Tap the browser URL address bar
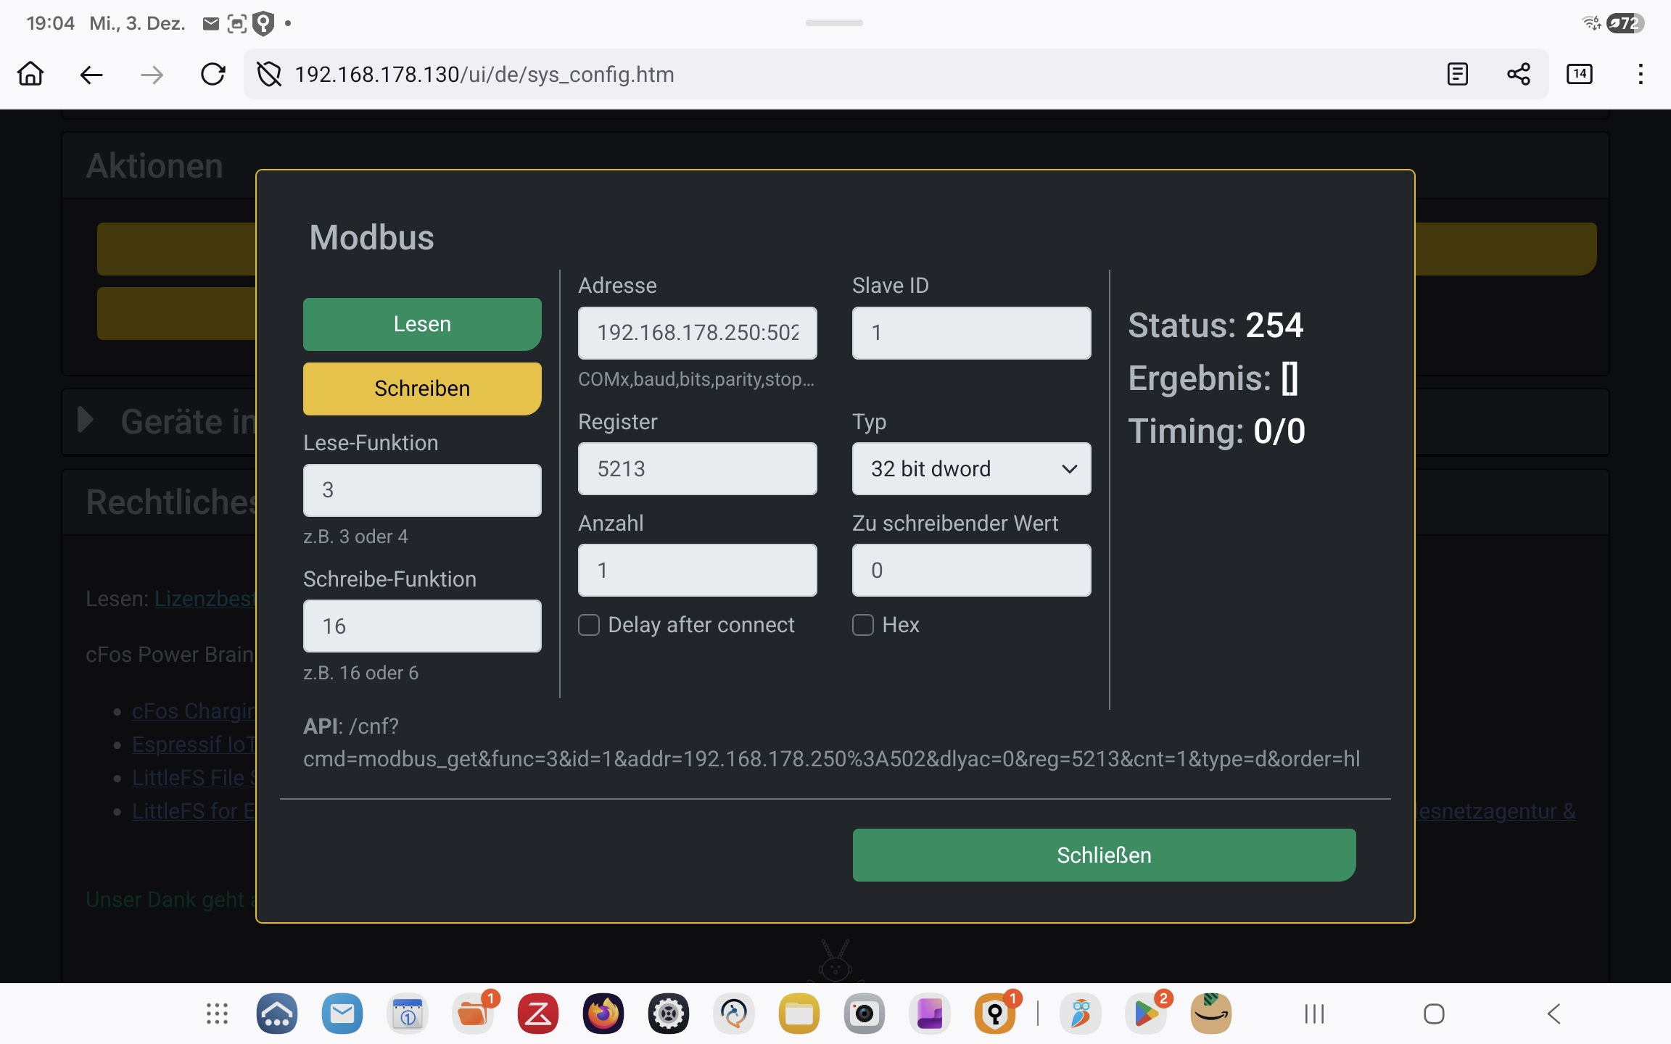The height and width of the screenshot is (1044, 1671). [834, 74]
